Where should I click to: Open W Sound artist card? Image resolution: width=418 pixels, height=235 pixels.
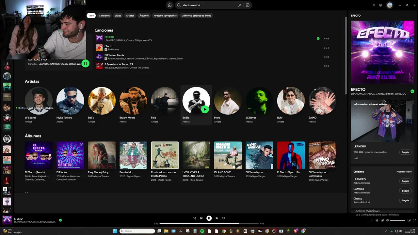[x=39, y=105]
